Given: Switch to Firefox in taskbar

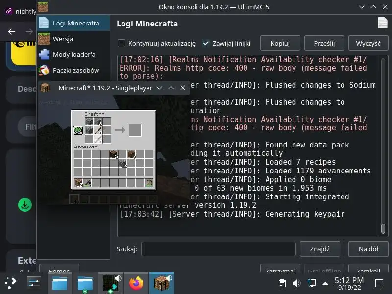Looking at the screenshot, I should [x=136, y=283].
